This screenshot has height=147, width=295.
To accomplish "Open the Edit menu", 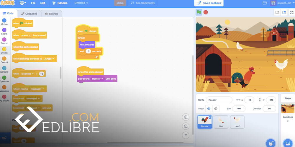I will pyautogui.click(x=43, y=3).
